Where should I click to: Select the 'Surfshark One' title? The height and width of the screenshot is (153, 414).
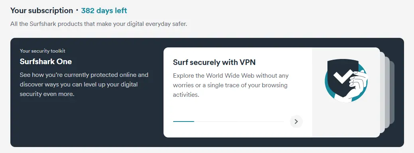coord(46,61)
